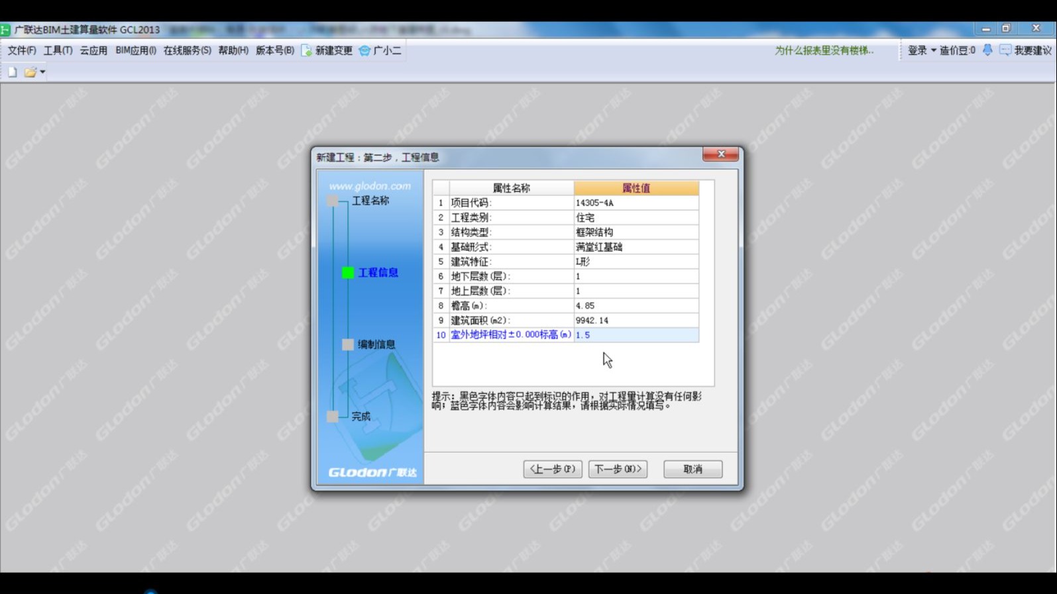Click the open folder icon in toolbar

[30, 72]
